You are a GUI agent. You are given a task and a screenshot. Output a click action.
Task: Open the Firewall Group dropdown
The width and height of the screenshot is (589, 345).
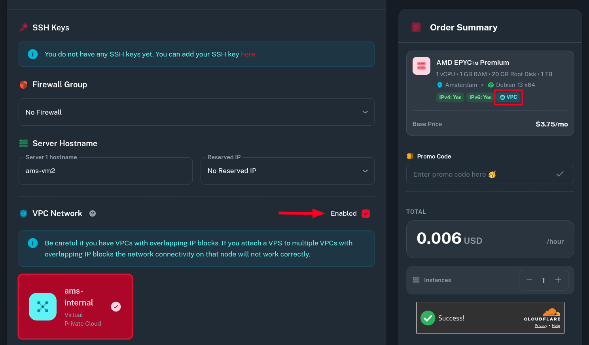pyautogui.click(x=196, y=112)
